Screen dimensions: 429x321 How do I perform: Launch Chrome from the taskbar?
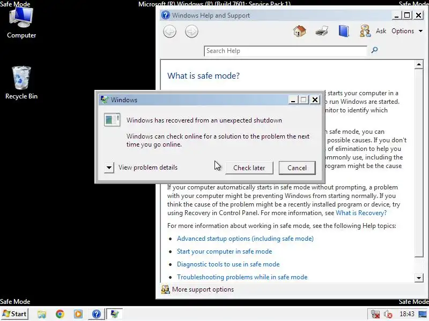[60, 314]
